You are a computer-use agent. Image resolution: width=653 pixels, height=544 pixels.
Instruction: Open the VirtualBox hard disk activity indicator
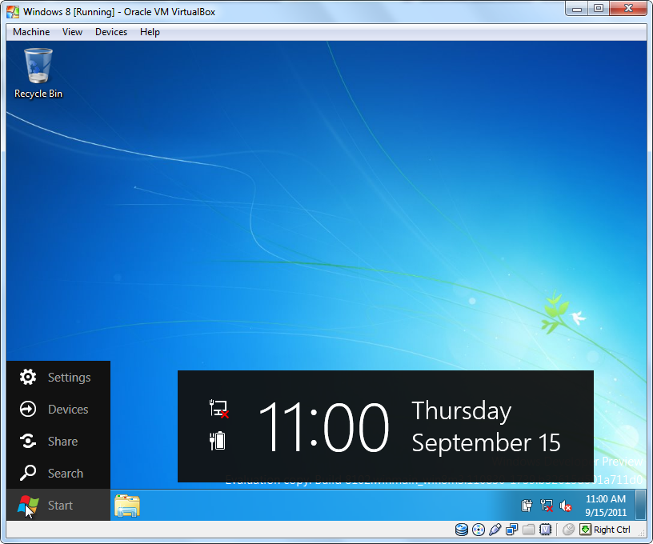tap(462, 530)
